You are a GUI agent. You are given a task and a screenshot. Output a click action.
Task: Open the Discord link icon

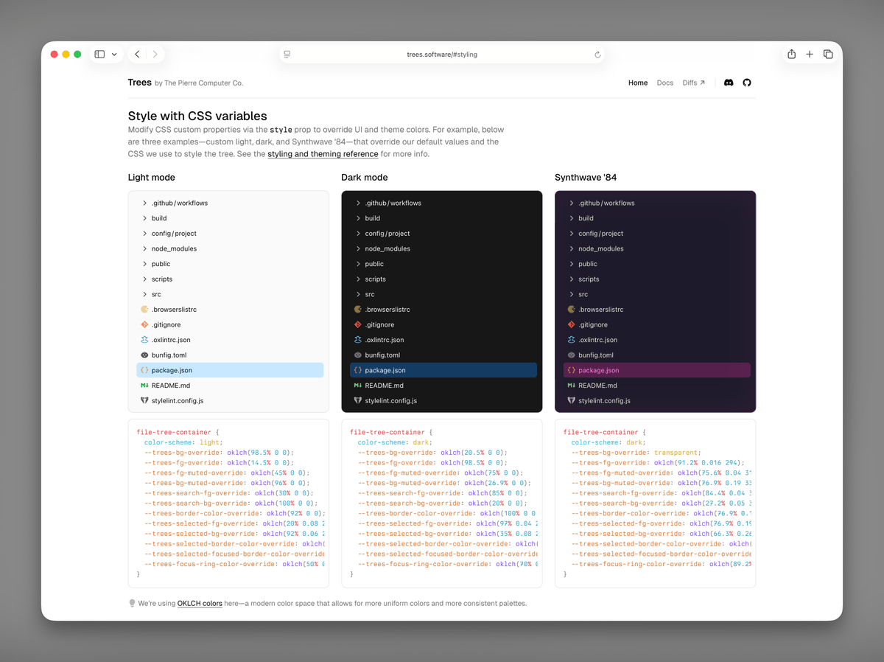click(x=729, y=83)
